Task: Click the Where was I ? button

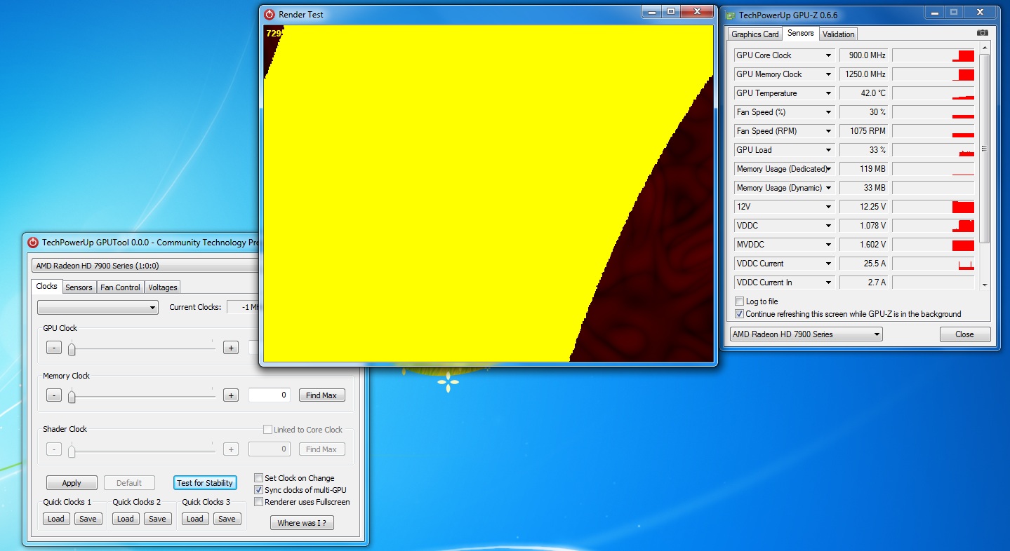Action: (302, 523)
